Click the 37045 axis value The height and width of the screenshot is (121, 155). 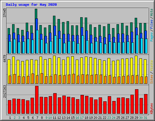(5, 13)
